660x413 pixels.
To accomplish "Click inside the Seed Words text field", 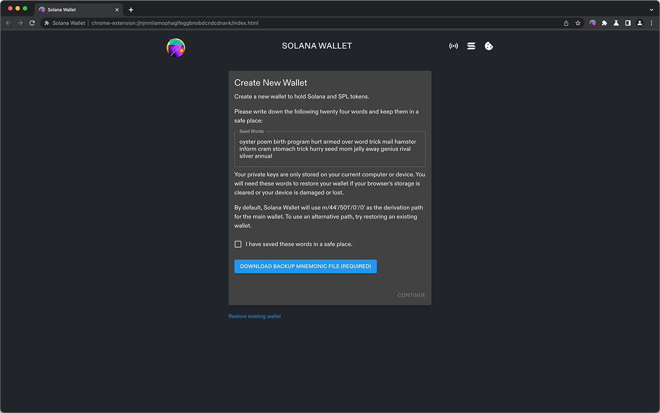I will tap(330, 149).
